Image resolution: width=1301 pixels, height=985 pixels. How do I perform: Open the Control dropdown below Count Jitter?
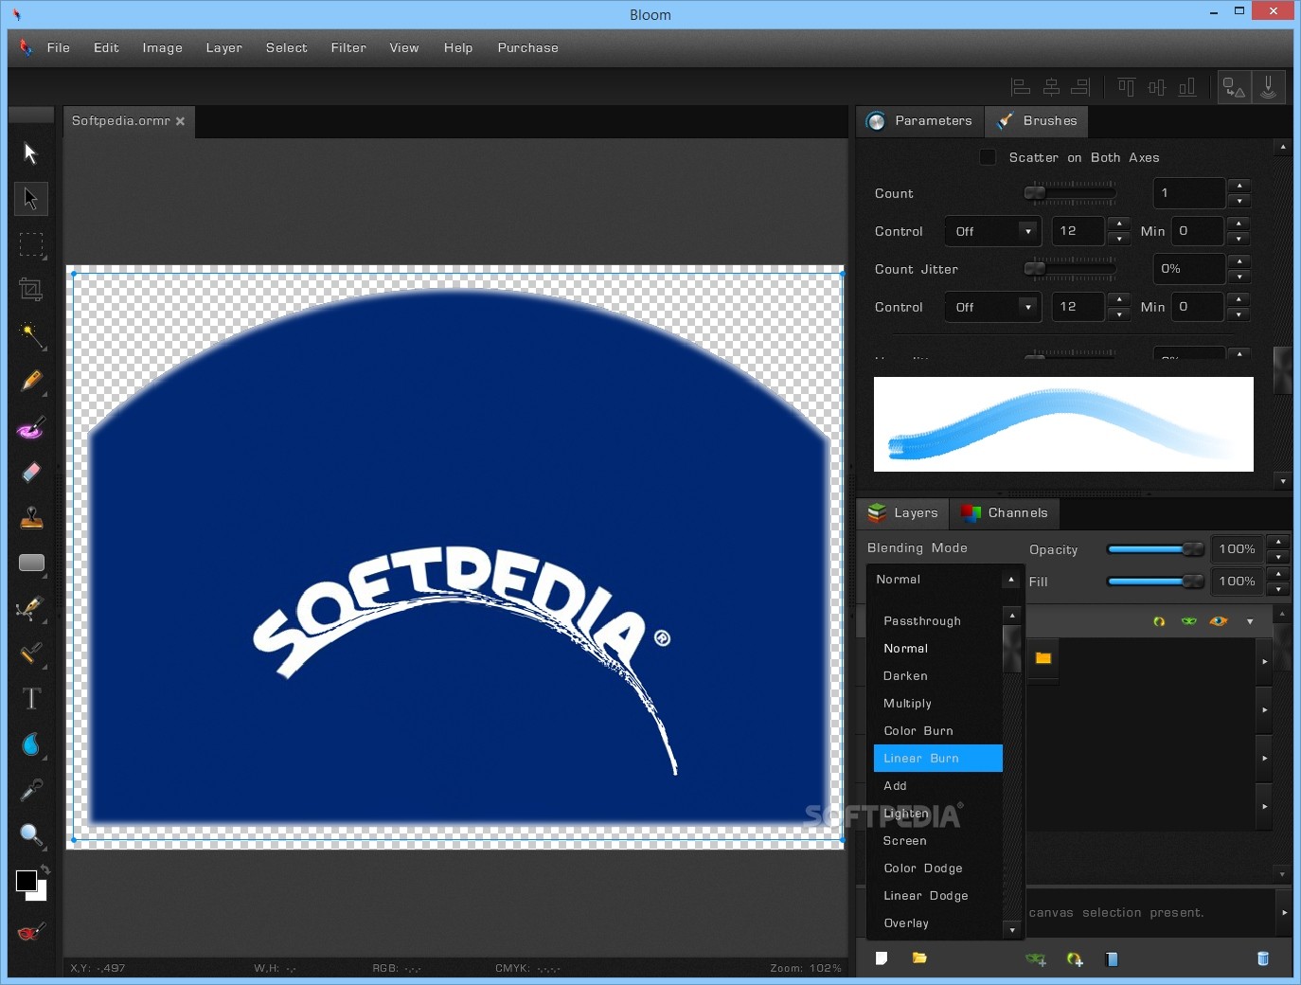(x=992, y=307)
